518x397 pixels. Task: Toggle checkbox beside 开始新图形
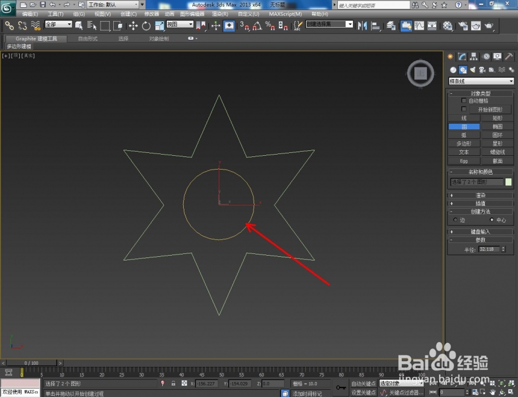pyautogui.click(x=464, y=109)
